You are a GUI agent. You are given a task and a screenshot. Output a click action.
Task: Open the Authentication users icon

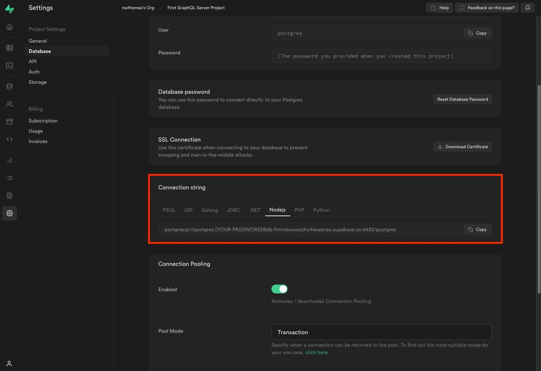pyautogui.click(x=10, y=104)
